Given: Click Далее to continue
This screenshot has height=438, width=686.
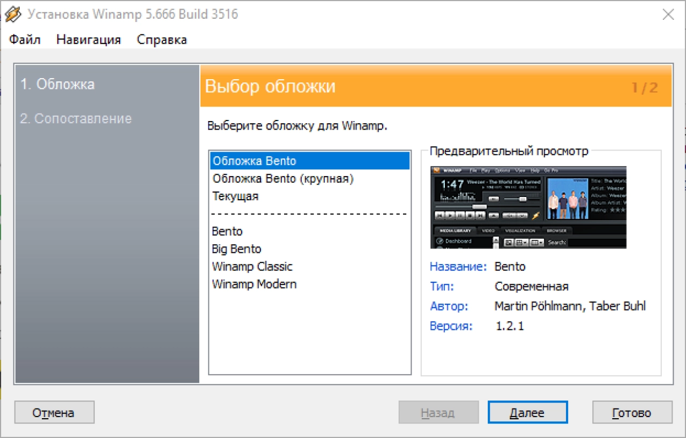Looking at the screenshot, I should pyautogui.click(x=527, y=413).
